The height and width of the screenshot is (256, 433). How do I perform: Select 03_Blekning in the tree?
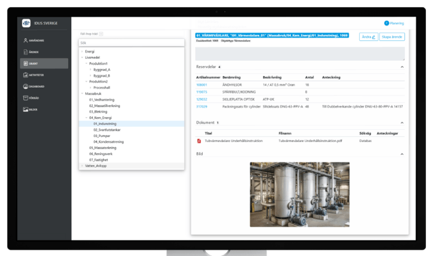click(98, 111)
